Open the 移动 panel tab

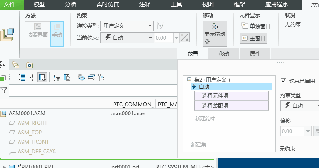[x=224, y=54]
